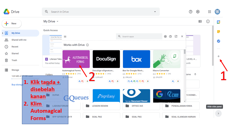This screenshot has width=229, height=128.
Task: Switch to list layout view icon
Action: click(x=200, y=21)
